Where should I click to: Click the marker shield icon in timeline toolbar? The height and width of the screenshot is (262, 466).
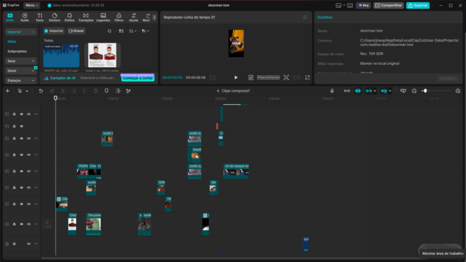[x=106, y=91]
